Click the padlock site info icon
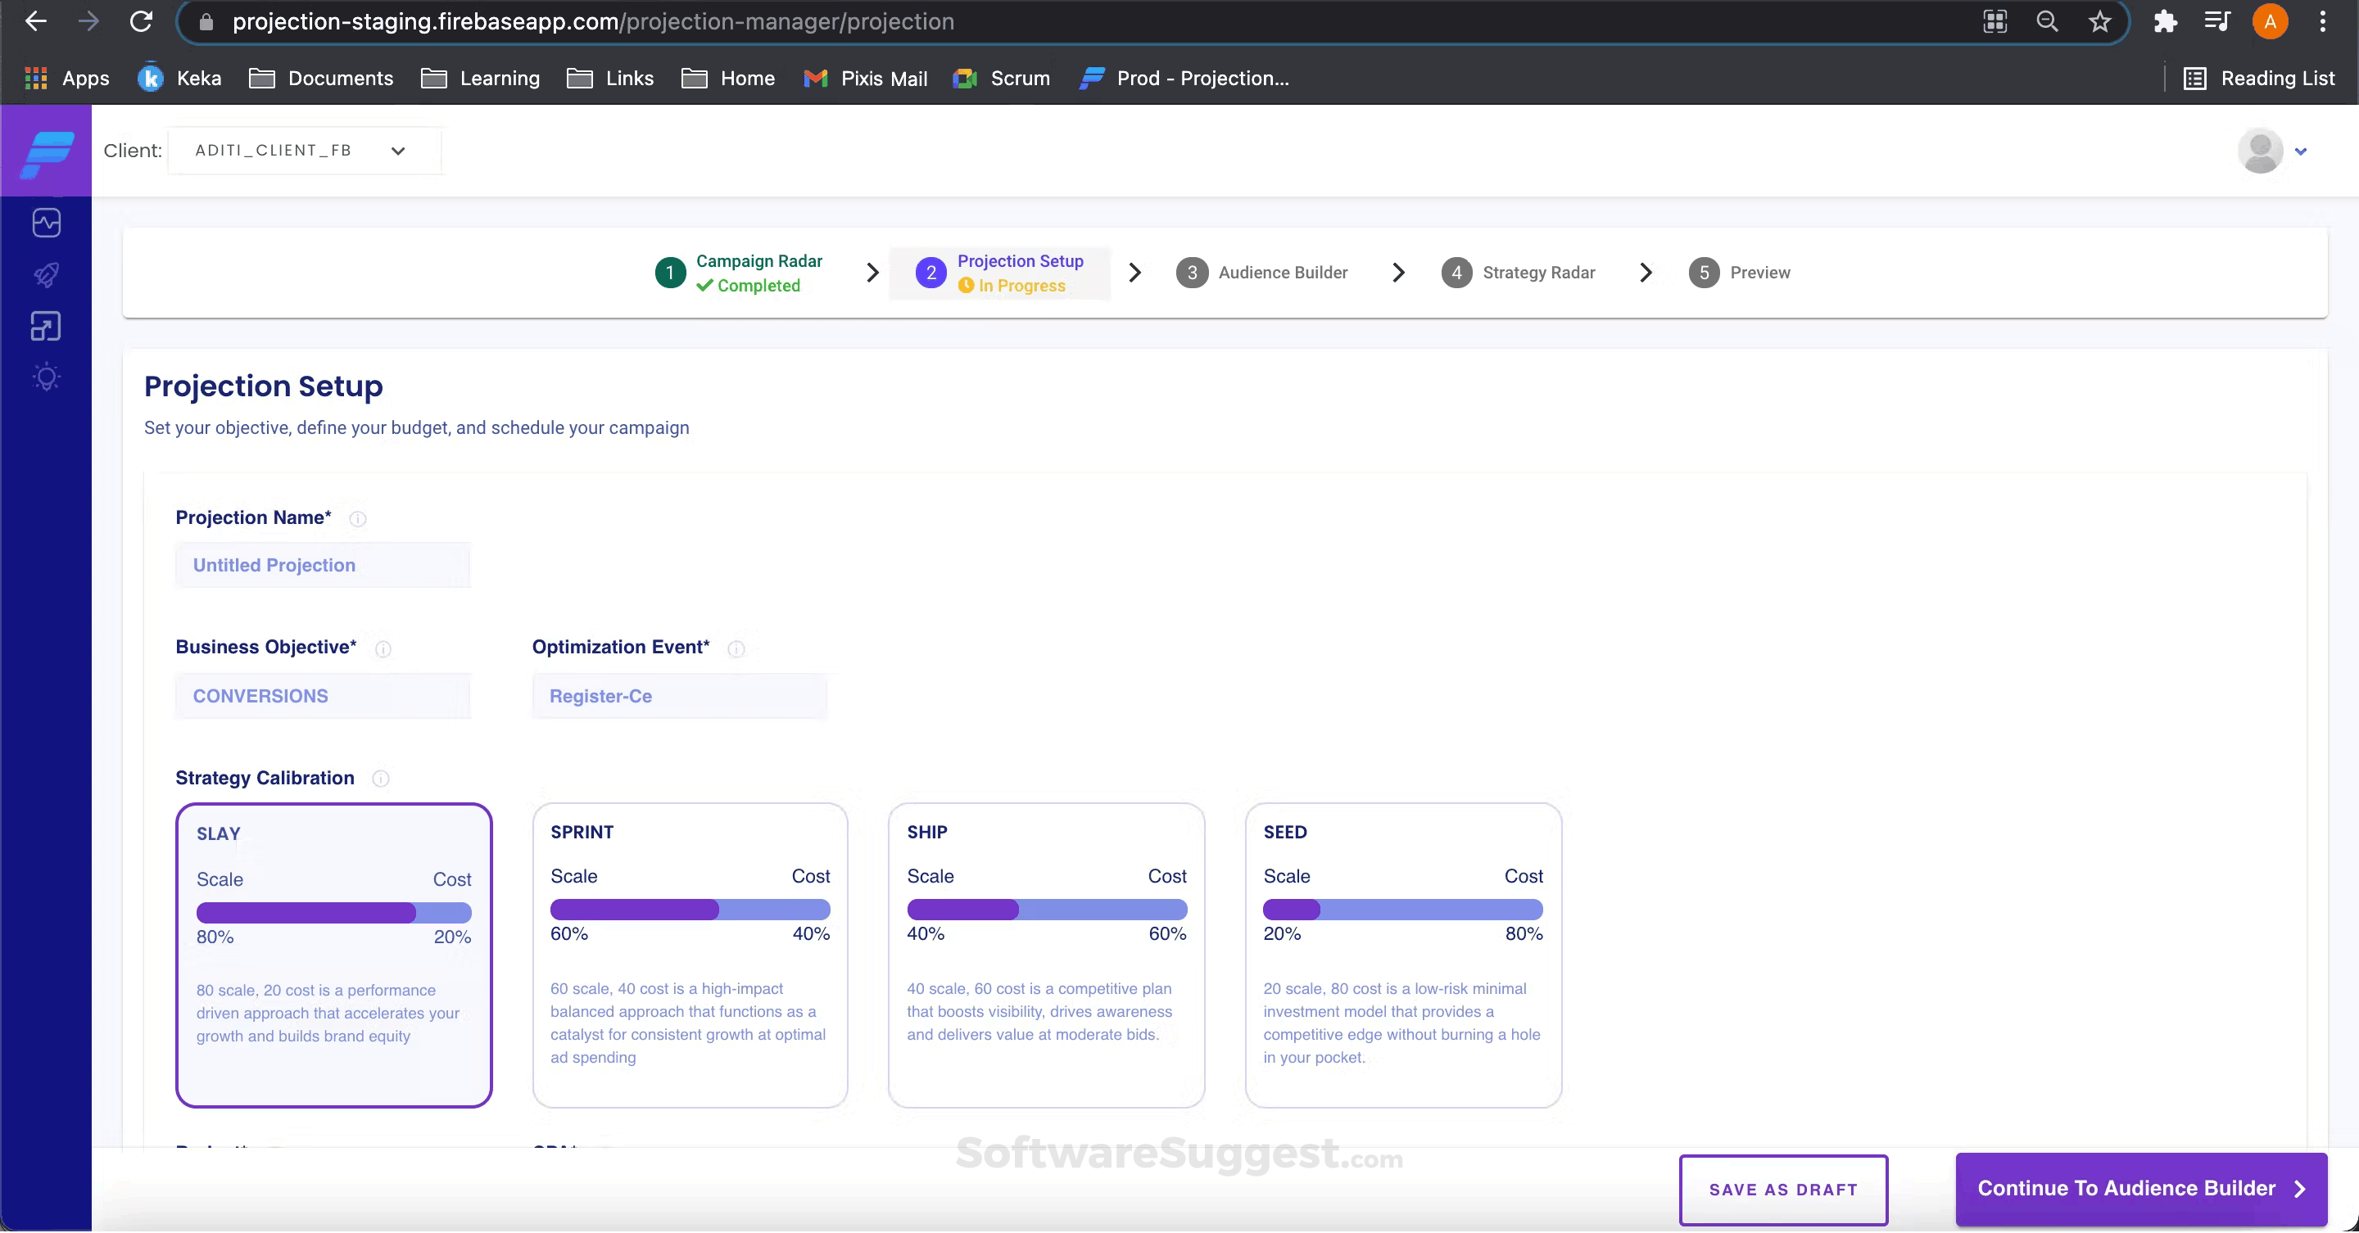The width and height of the screenshot is (2359, 1233). (206, 22)
